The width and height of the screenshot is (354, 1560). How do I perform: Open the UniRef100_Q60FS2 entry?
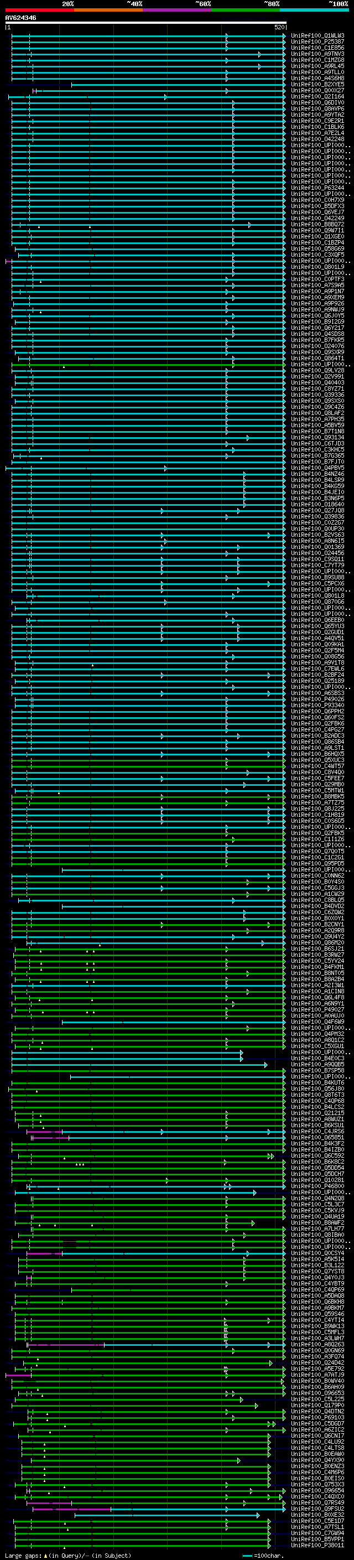(317, 717)
